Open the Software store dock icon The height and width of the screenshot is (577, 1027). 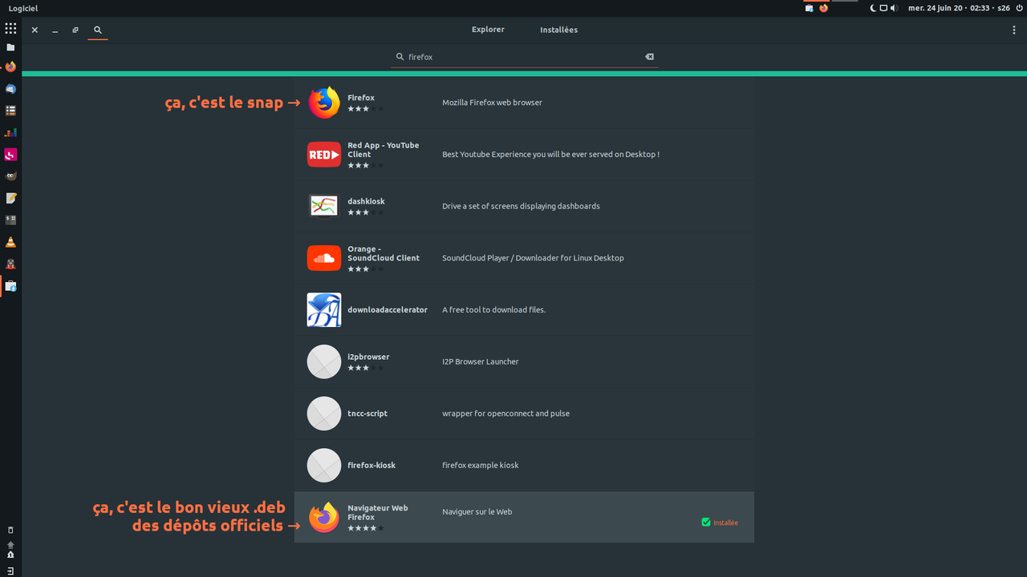coord(10,286)
